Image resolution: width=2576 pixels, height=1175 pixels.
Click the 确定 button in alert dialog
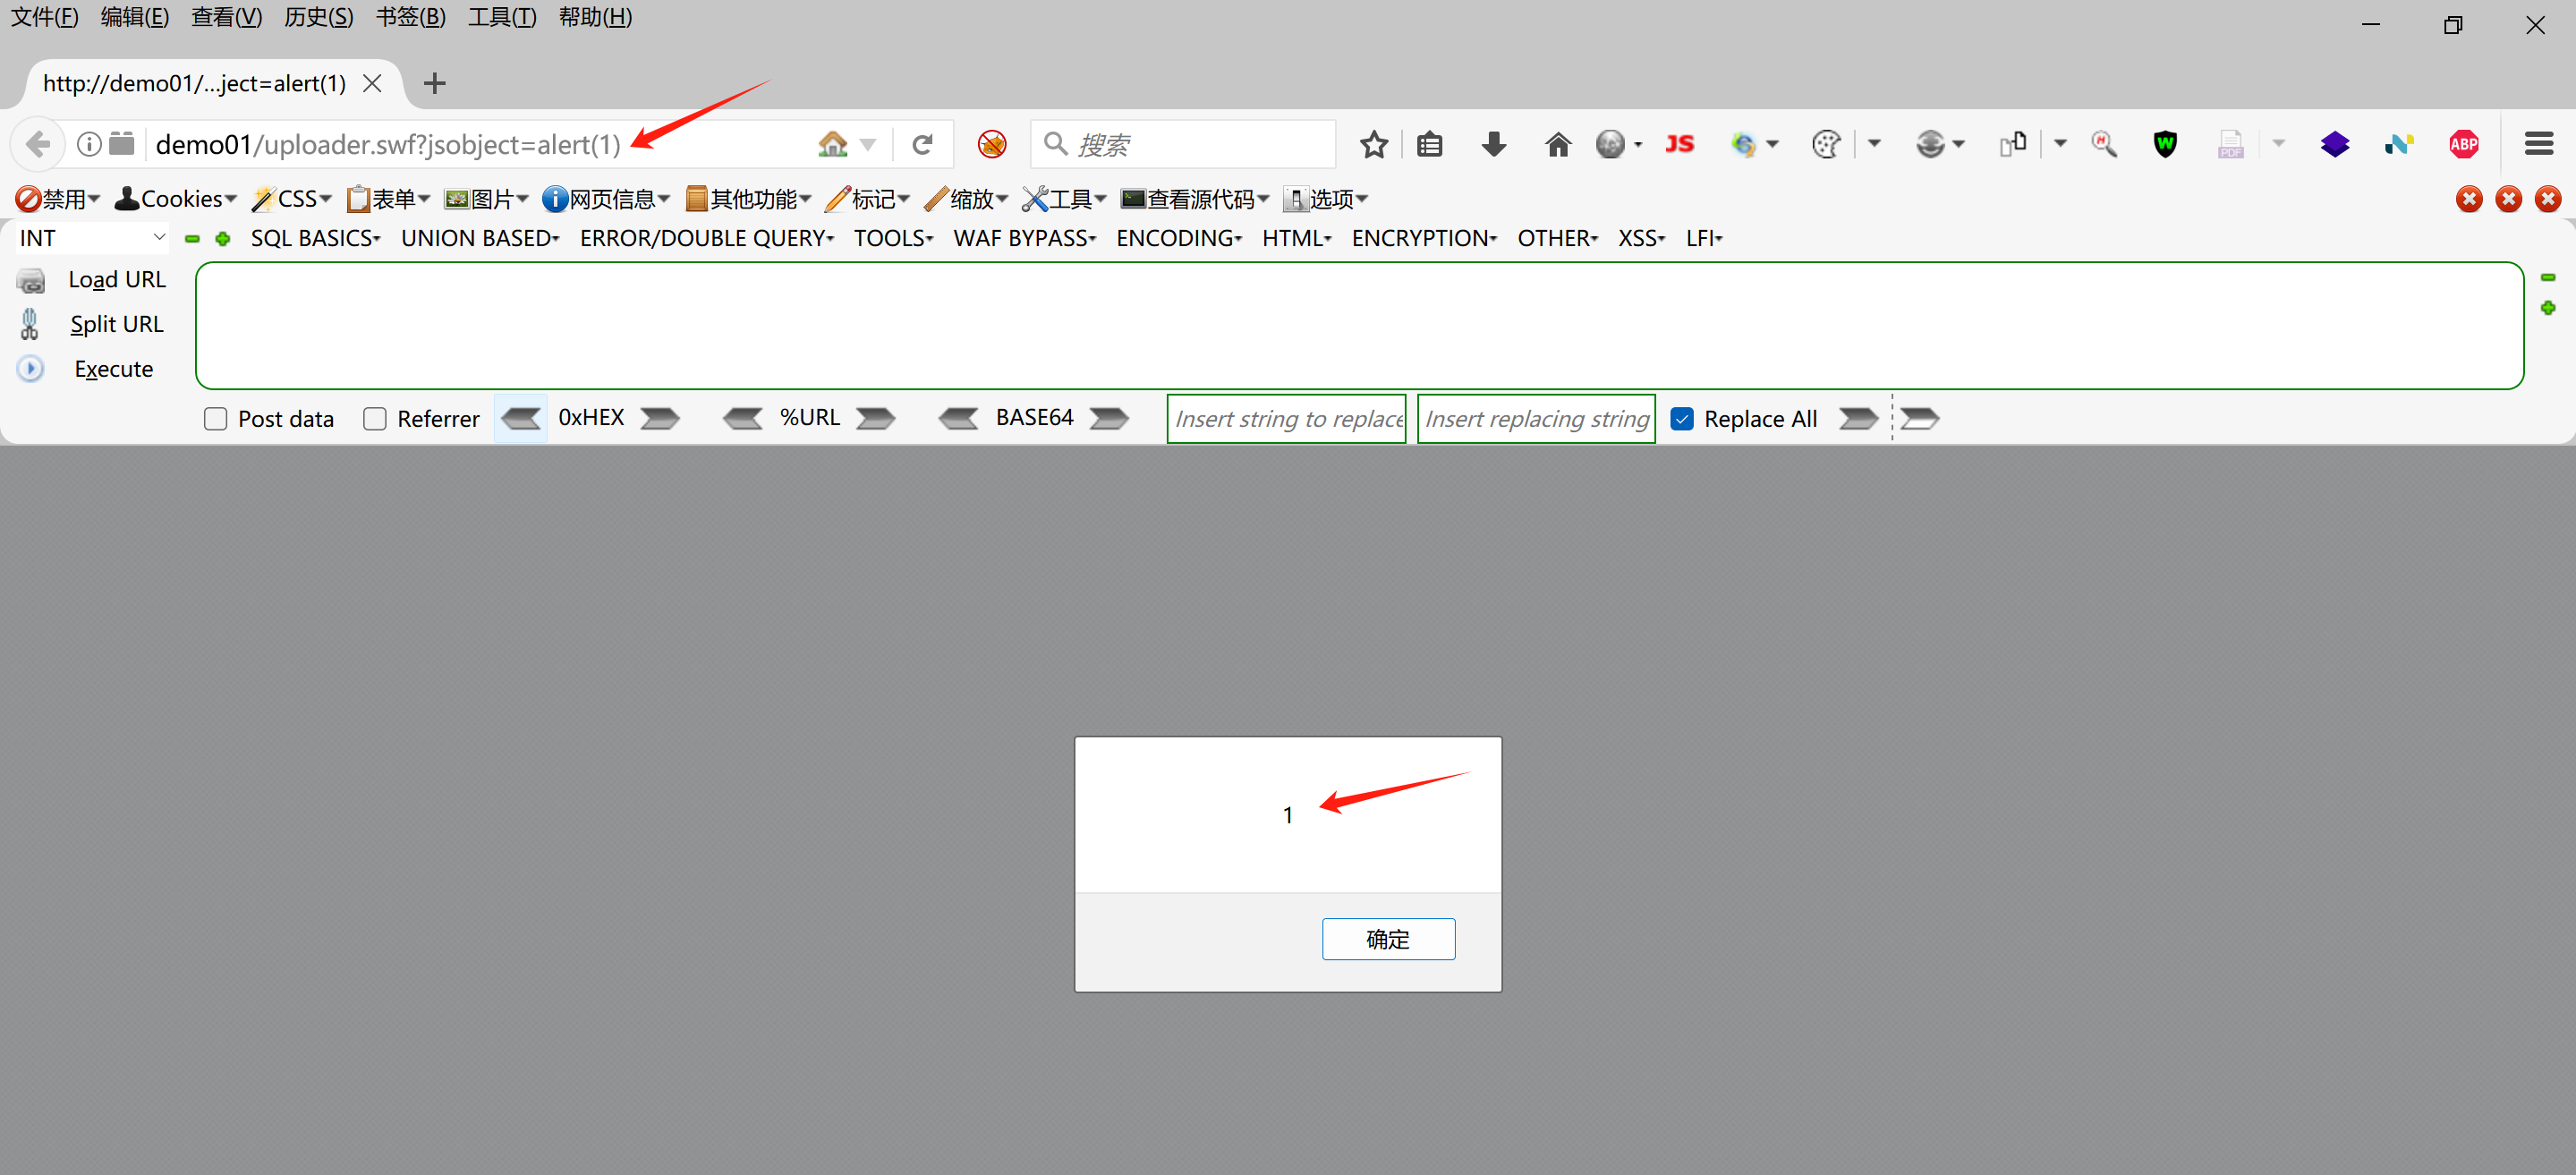[x=1388, y=938]
